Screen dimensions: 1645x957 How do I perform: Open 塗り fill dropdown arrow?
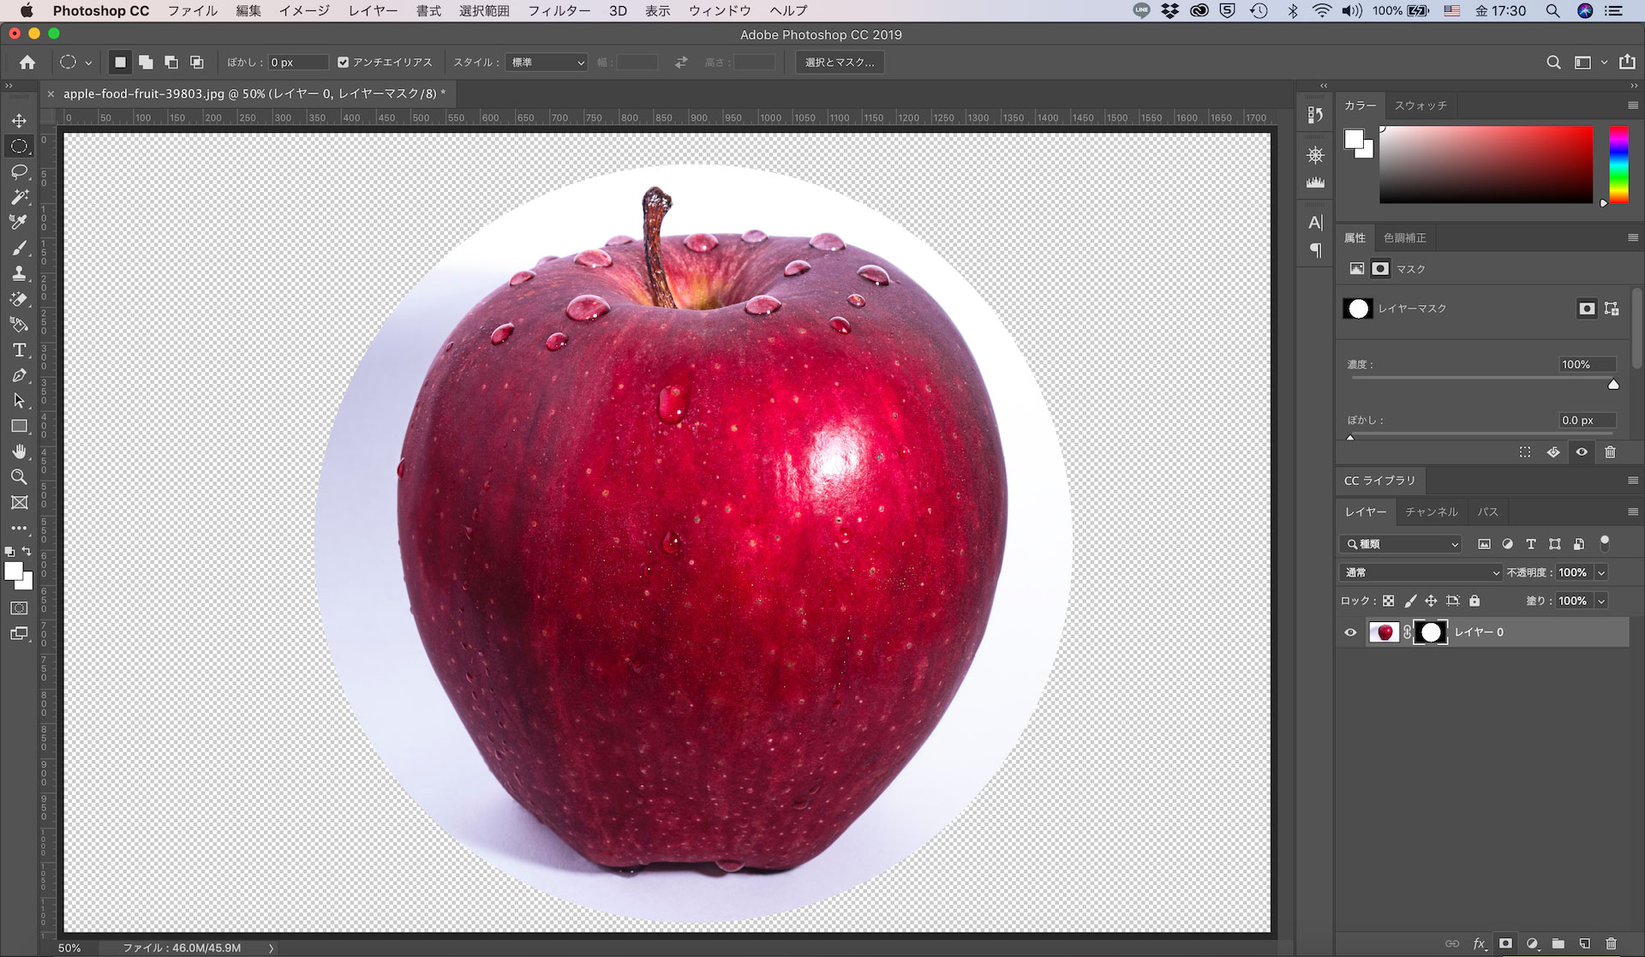pyautogui.click(x=1600, y=601)
